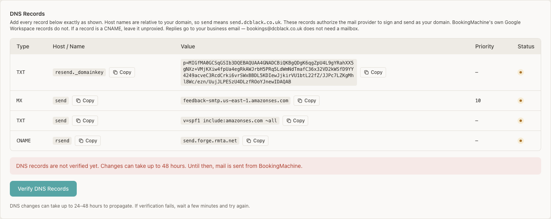Screen dimensions: 551x219
Task: Click the Type column header
Action: [x=23, y=46]
